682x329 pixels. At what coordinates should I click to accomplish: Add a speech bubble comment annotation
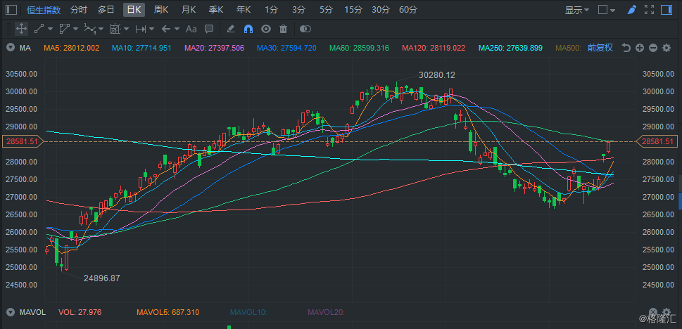click(x=209, y=29)
